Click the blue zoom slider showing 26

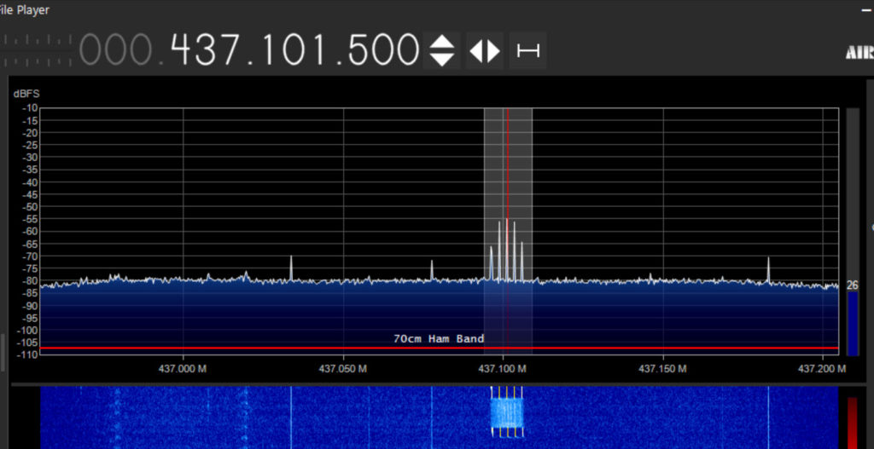[x=852, y=322]
